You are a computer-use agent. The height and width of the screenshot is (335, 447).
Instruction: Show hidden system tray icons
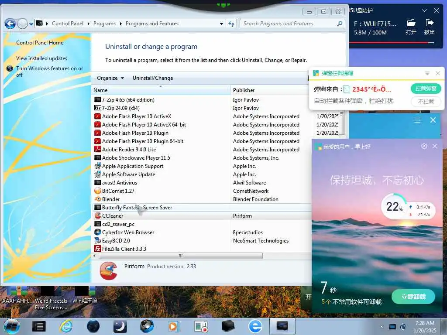point(382,327)
